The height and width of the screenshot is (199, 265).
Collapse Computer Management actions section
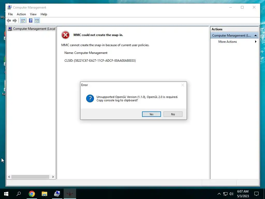click(x=255, y=35)
